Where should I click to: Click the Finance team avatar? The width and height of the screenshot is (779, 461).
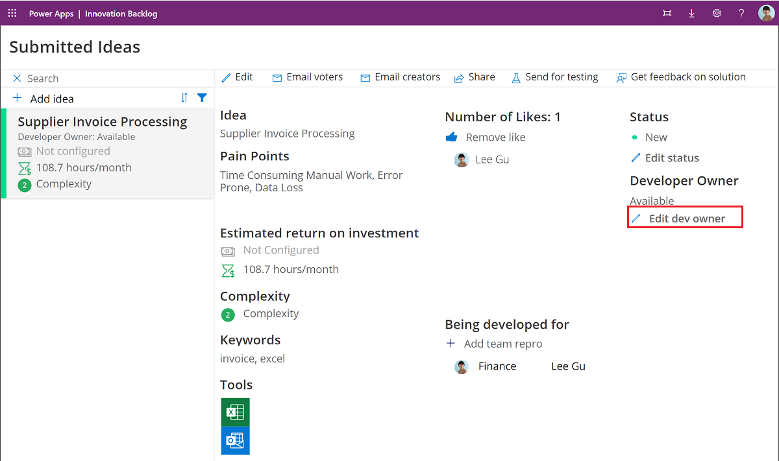point(462,367)
